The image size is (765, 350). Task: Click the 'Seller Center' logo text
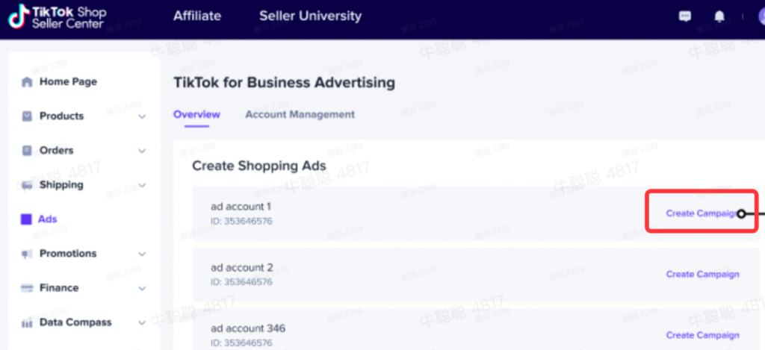[x=67, y=23]
